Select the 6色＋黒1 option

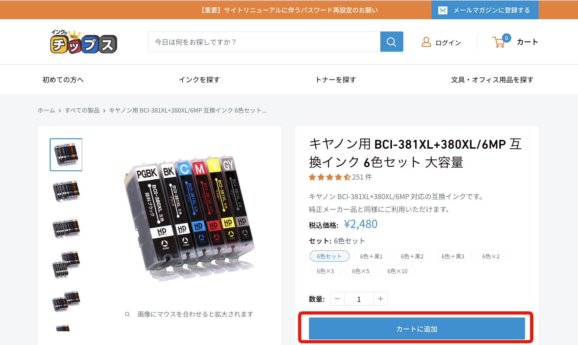point(371,256)
